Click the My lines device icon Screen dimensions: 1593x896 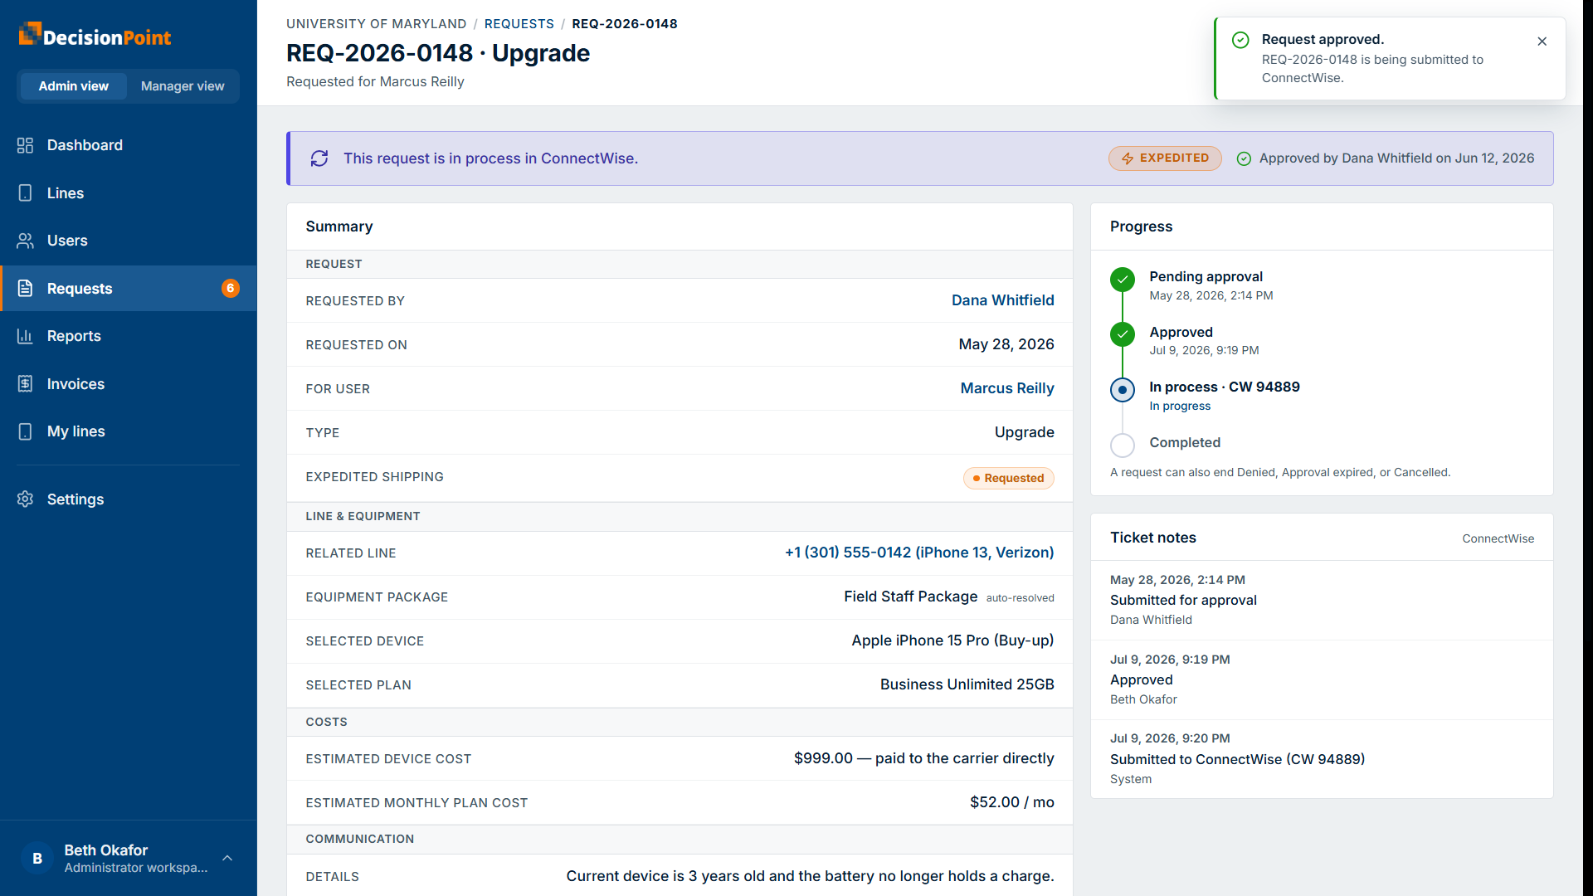(25, 431)
